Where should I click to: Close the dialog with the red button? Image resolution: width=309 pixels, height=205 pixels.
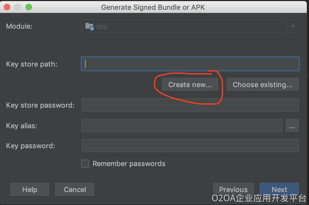tap(7, 7)
